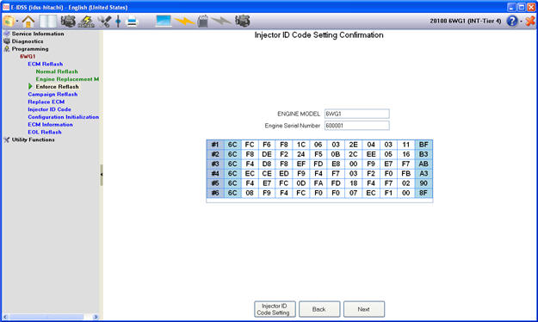Collapse the left navigation panel splitter
The image size is (538, 322).
click(x=102, y=175)
